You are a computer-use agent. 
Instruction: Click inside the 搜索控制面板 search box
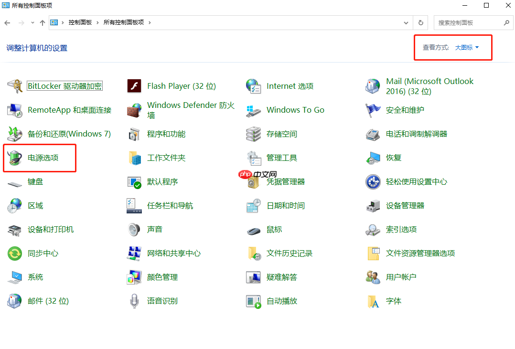click(x=471, y=22)
